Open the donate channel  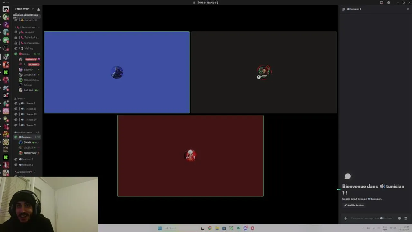(28, 20)
